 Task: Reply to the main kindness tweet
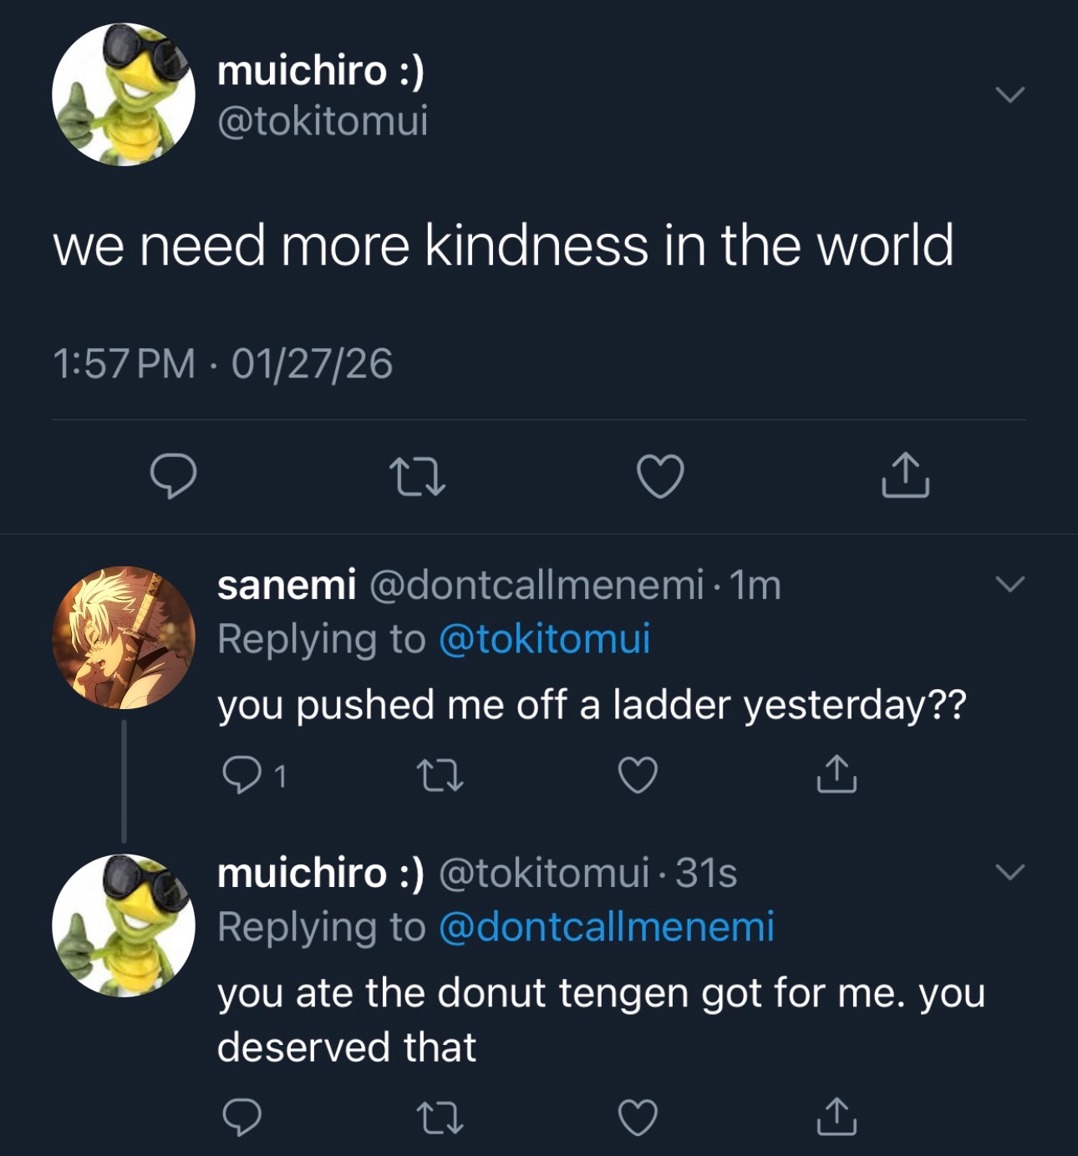[x=174, y=476]
